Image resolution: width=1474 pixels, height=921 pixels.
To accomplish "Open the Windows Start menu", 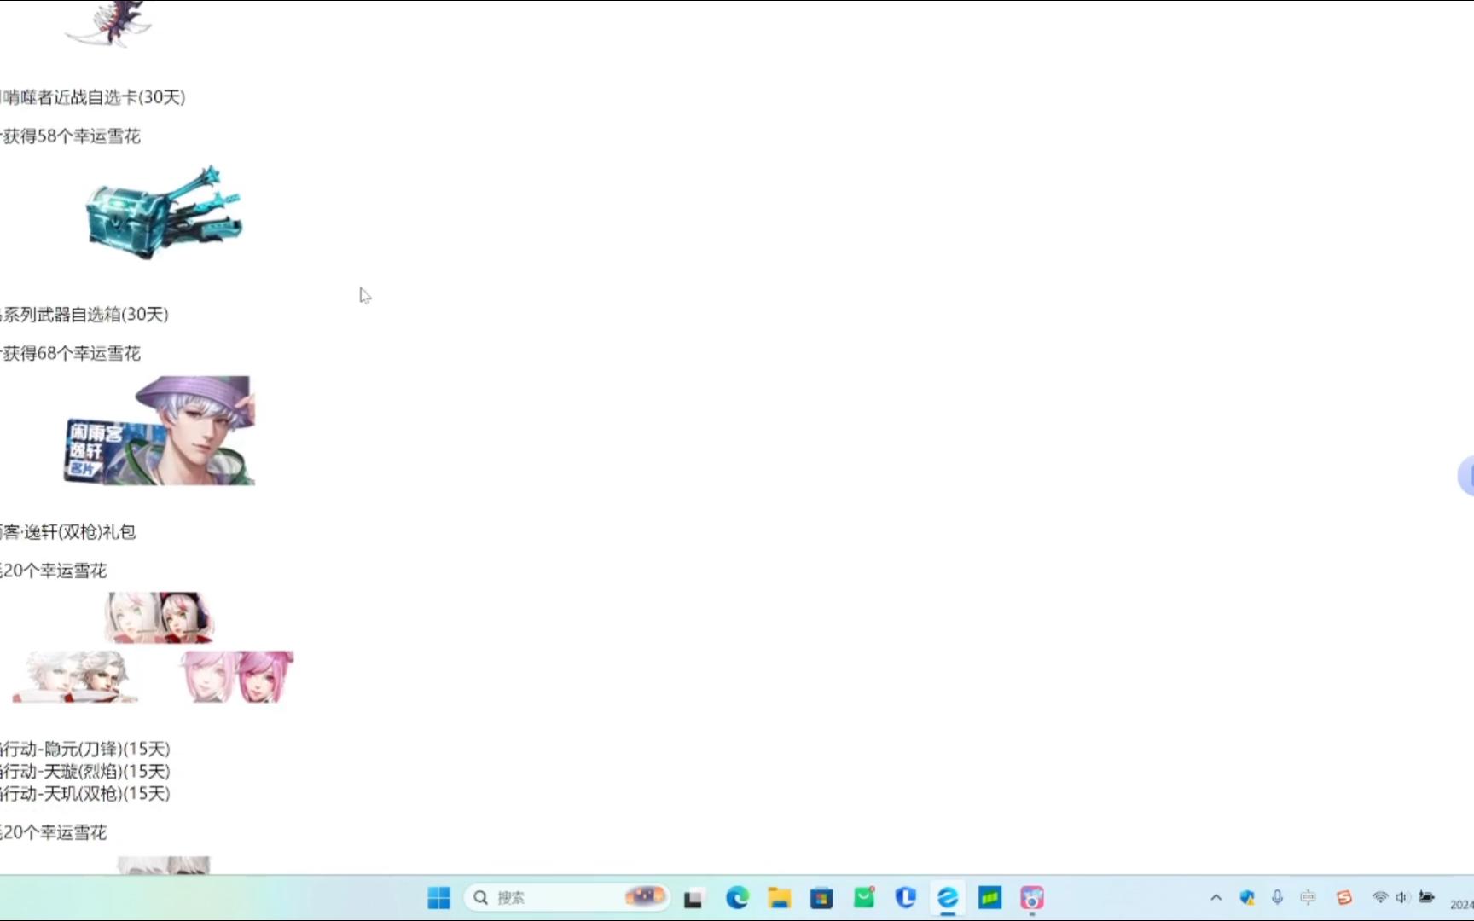I will [438, 897].
